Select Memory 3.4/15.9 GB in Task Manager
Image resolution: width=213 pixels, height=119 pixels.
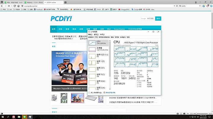(x=98, y=49)
